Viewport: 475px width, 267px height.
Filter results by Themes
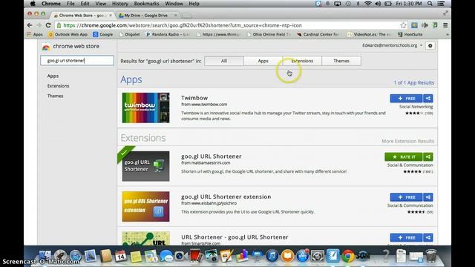tap(341, 61)
